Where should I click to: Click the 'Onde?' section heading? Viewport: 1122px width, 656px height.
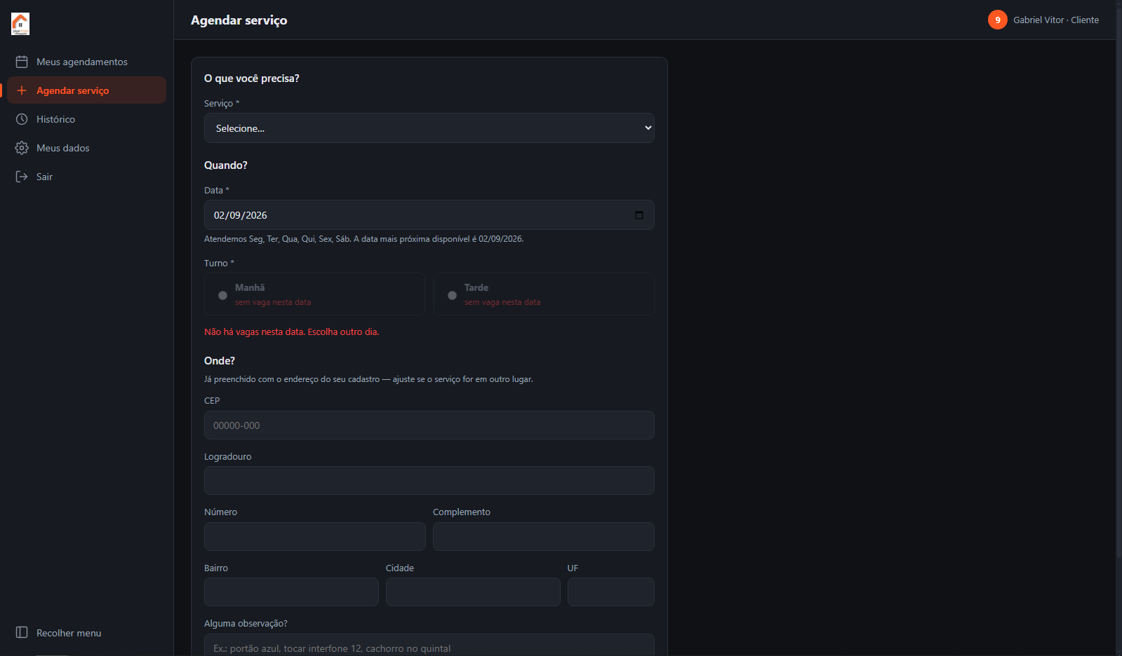click(x=220, y=361)
